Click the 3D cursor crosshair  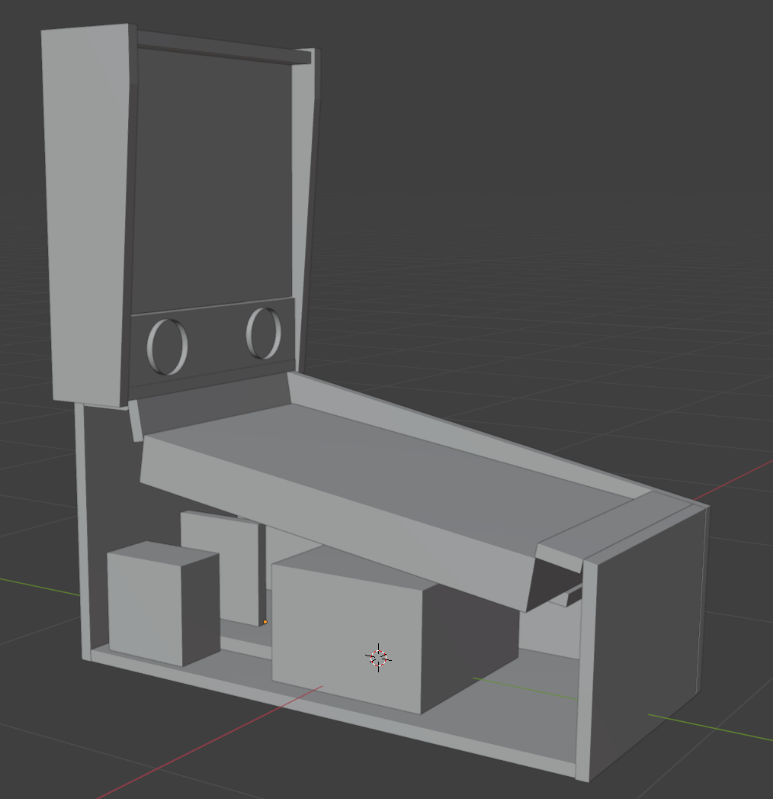pos(379,658)
